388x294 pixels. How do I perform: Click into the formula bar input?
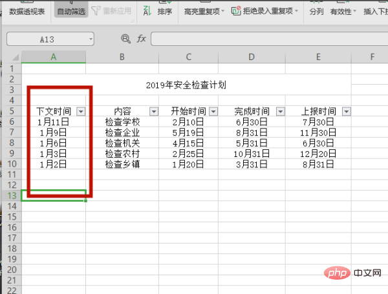[269, 39]
